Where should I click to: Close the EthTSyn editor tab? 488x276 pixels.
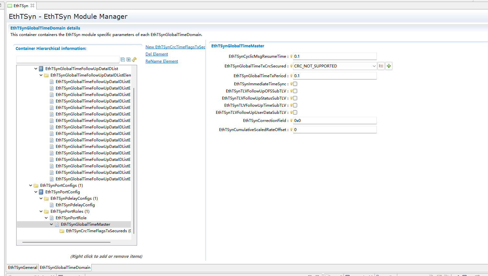click(x=32, y=6)
